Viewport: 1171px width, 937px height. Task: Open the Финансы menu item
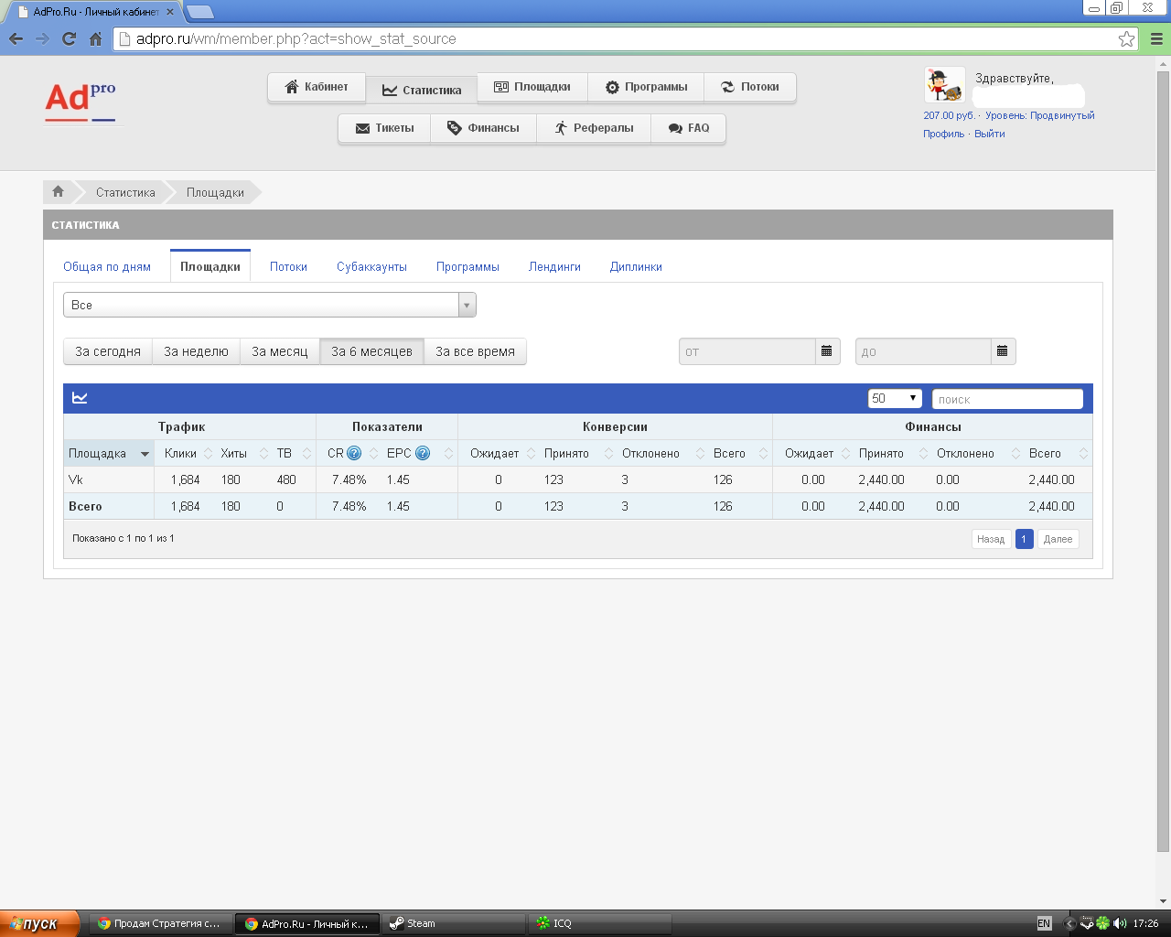point(483,128)
